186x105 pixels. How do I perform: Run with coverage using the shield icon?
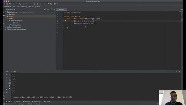pyautogui.click(x=37, y=4)
